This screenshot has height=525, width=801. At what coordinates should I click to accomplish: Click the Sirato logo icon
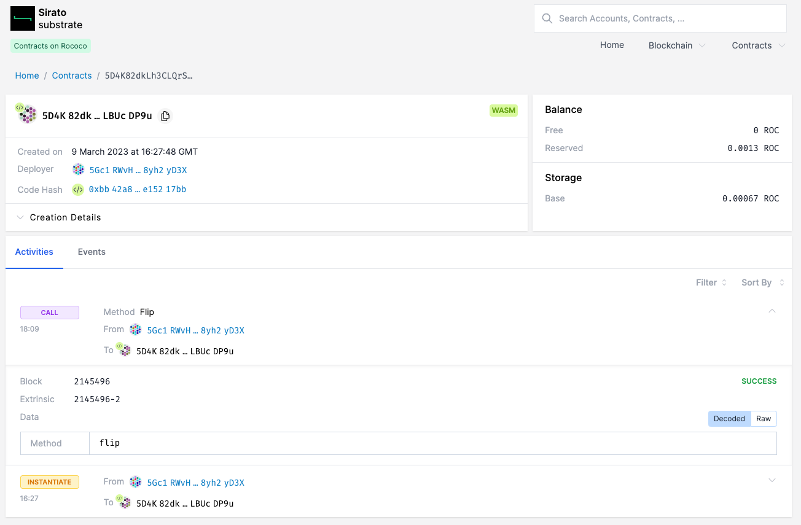pyautogui.click(x=23, y=18)
